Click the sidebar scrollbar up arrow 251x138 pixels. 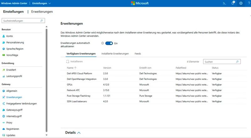pos(46,27)
